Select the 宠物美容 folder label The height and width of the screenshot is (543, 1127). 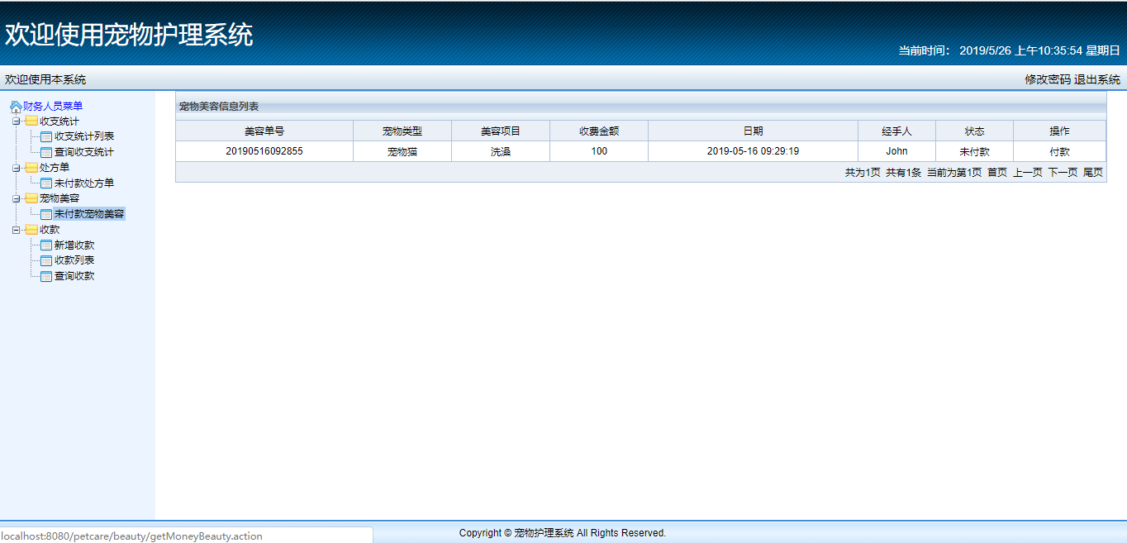[x=59, y=198]
